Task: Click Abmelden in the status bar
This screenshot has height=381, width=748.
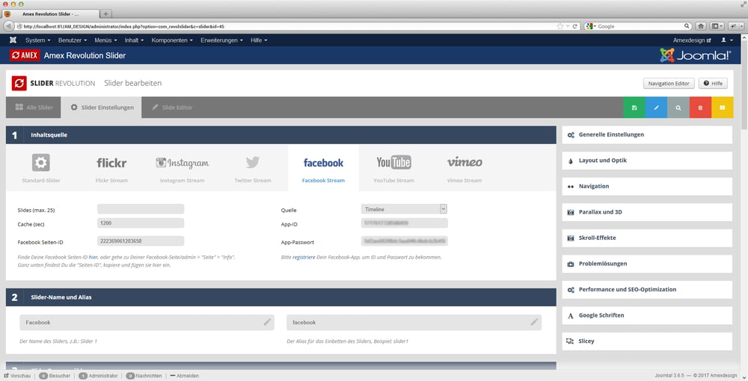Action: click(x=184, y=376)
